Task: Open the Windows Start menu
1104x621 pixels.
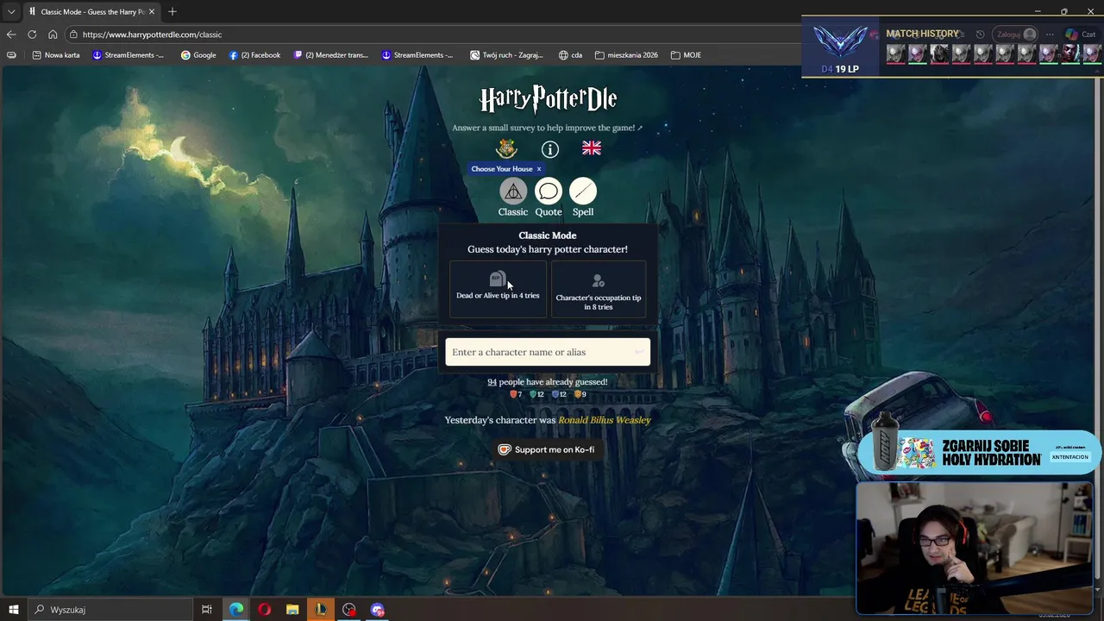Action: [x=13, y=610]
